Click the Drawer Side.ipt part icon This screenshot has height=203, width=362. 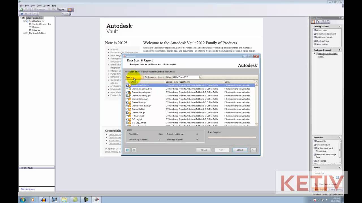pos(130,112)
